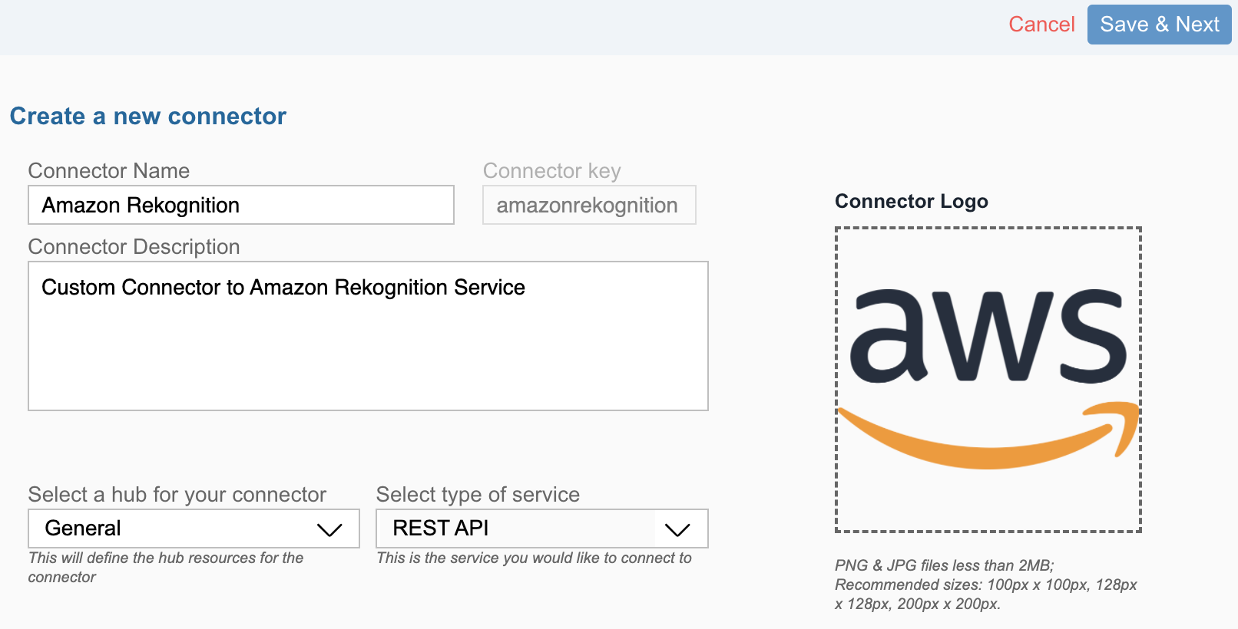Viewport: 1238px width, 629px height.
Task: Click the orange smile arrow in the AWS logo
Action: pos(988,434)
